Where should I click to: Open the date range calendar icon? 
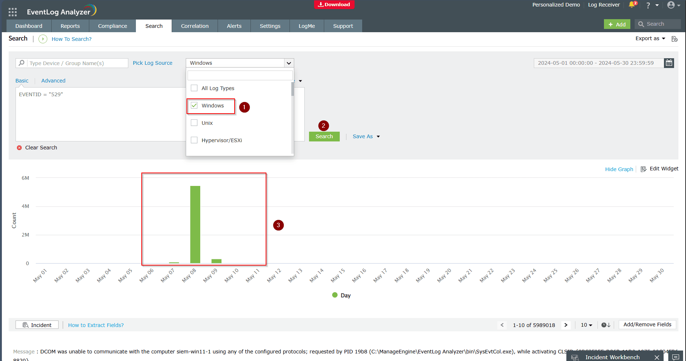tap(669, 63)
